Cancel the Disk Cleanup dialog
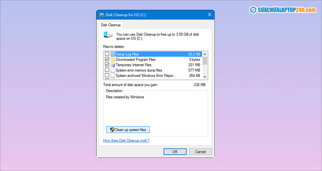The width and height of the screenshot is (322, 171). (x=200, y=151)
